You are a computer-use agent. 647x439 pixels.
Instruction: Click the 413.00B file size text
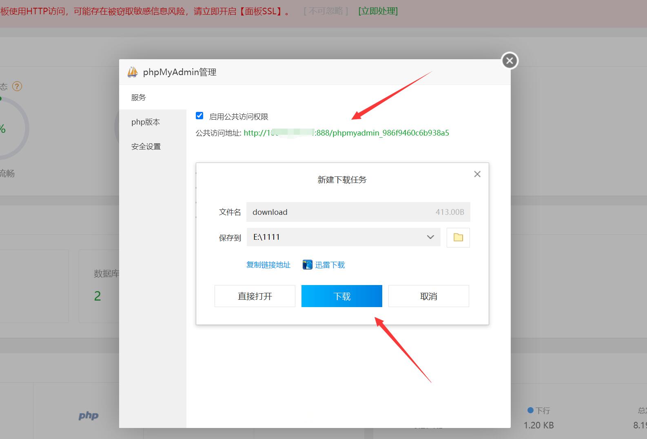point(450,212)
